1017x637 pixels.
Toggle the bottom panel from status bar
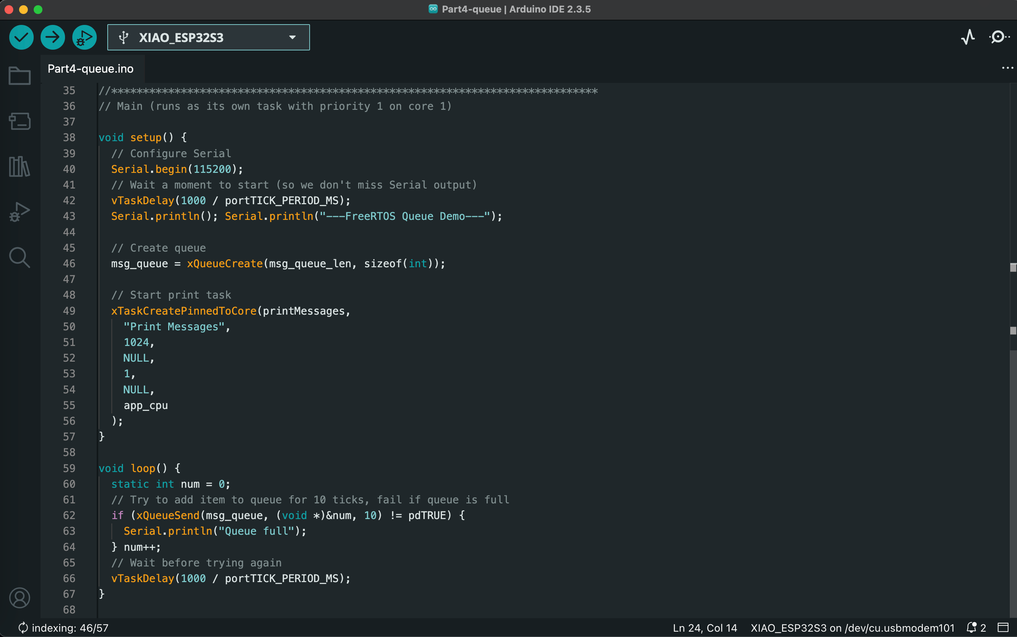(1003, 628)
